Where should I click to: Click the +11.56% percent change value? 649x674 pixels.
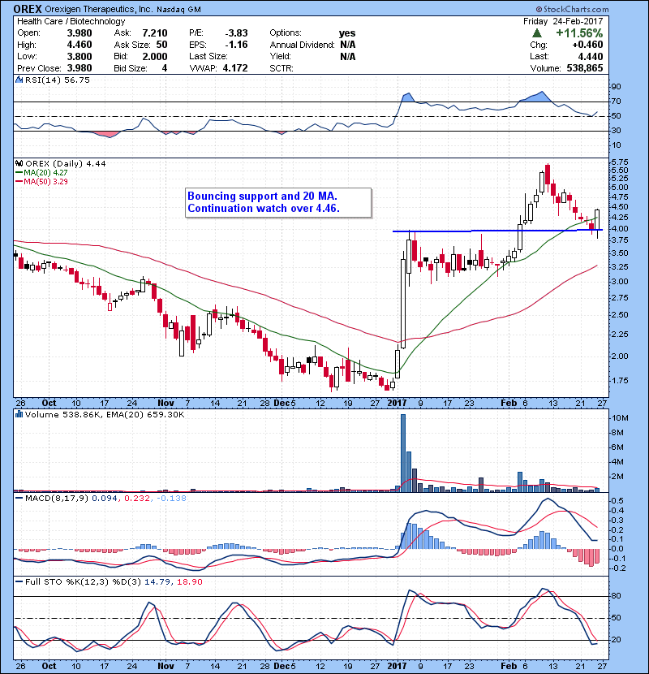point(579,33)
